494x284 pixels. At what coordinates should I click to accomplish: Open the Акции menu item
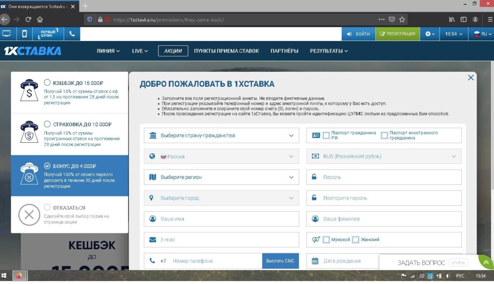(173, 51)
